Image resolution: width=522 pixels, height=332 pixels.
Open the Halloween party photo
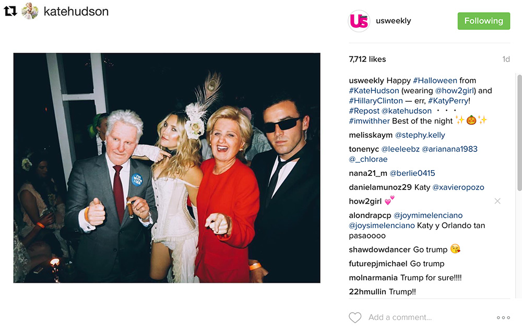[167, 168]
